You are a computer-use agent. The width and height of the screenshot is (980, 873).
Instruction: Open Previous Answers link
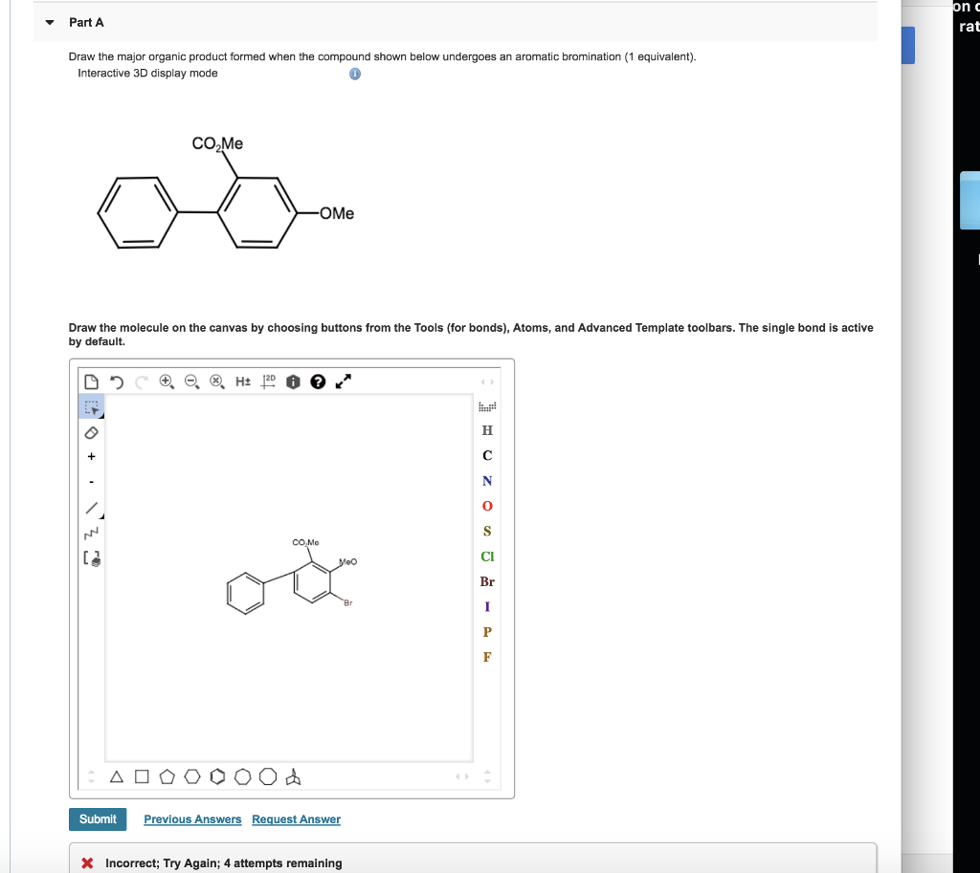191,819
